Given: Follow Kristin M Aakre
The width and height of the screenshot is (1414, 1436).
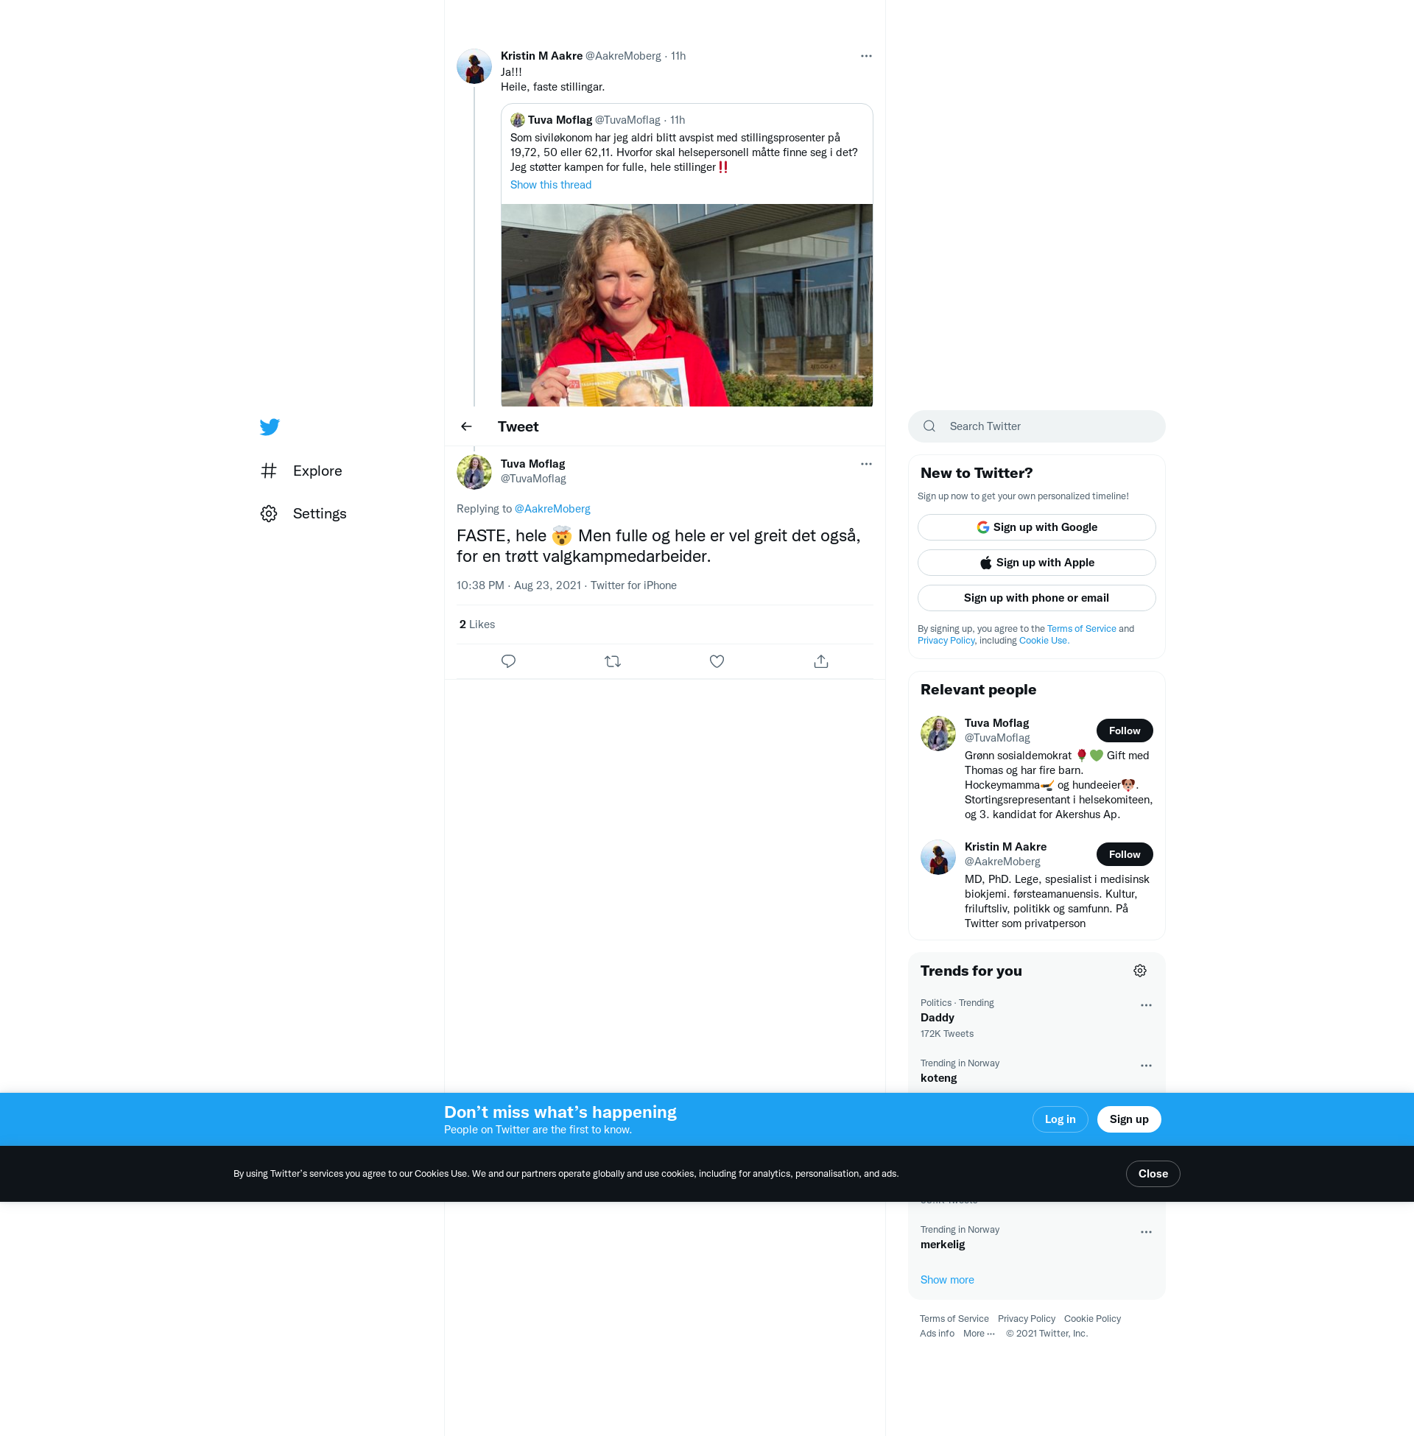Looking at the screenshot, I should tap(1125, 856).
